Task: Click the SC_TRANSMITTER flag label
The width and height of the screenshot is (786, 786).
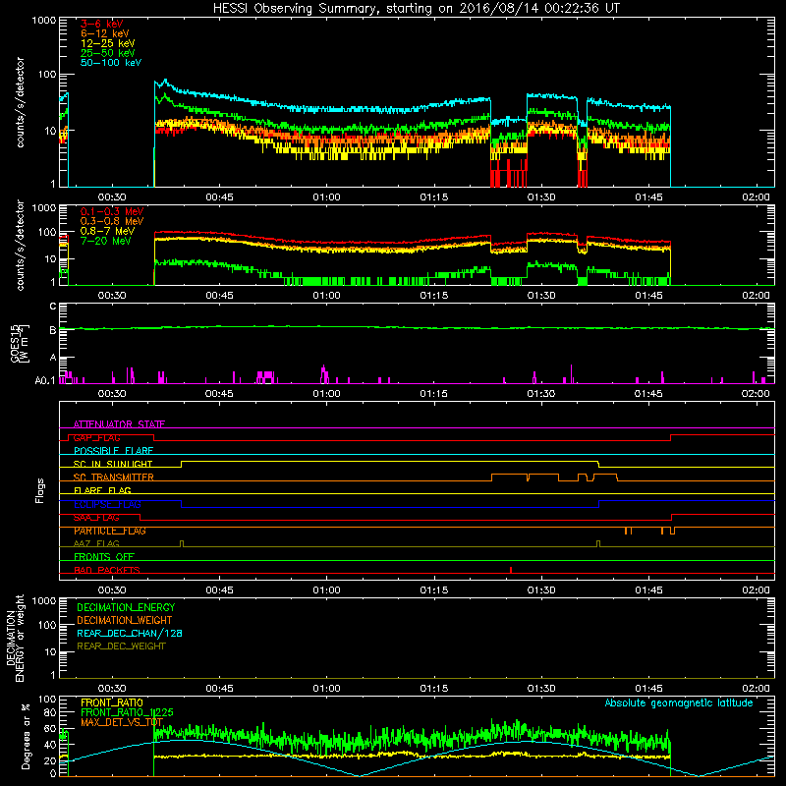Action: click(x=113, y=477)
